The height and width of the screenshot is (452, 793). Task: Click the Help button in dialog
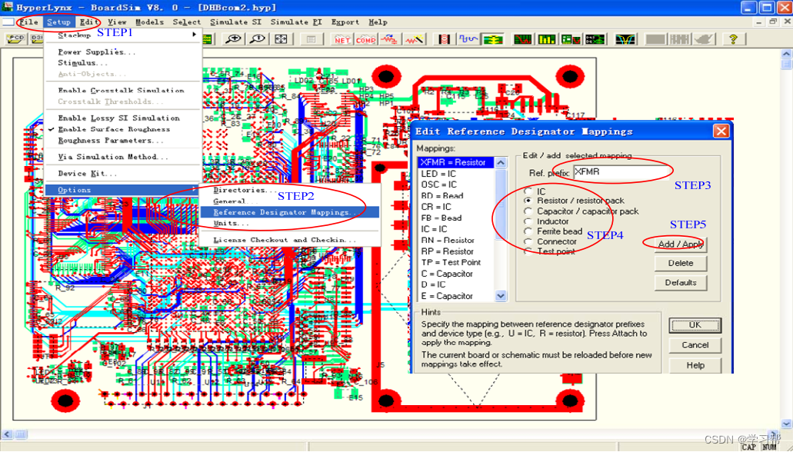pos(695,365)
